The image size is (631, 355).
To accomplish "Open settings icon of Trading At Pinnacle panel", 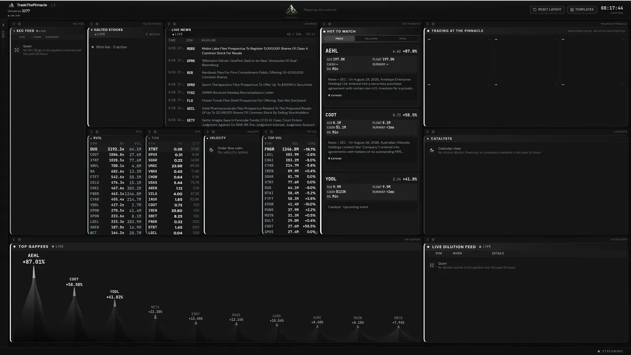I will click(x=432, y=24).
